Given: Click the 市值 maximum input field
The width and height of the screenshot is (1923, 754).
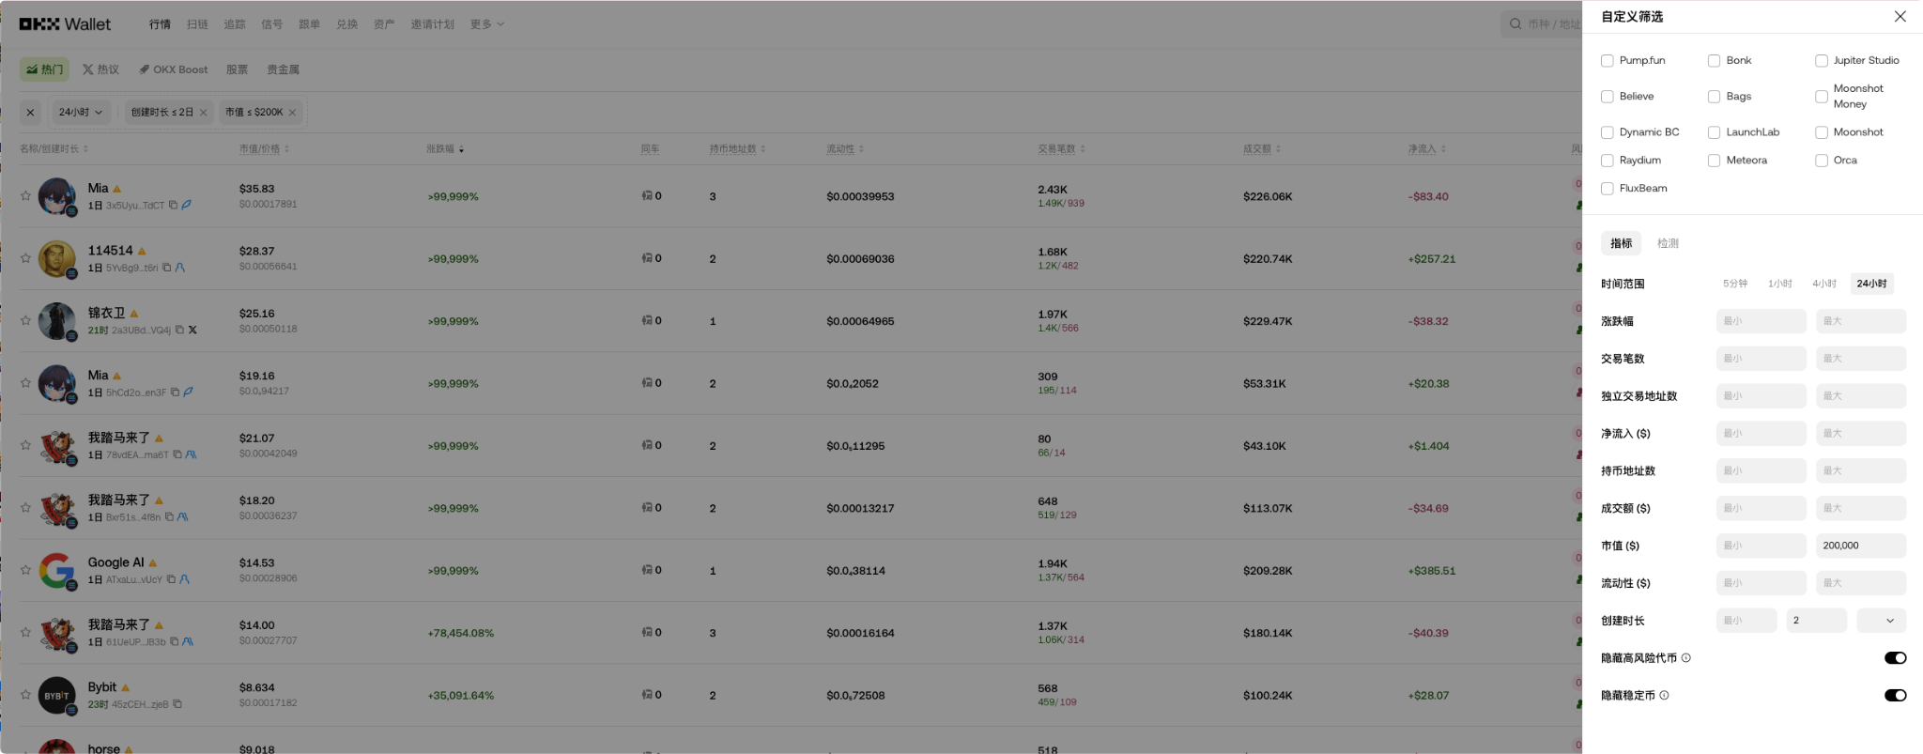Looking at the screenshot, I should 1860,546.
